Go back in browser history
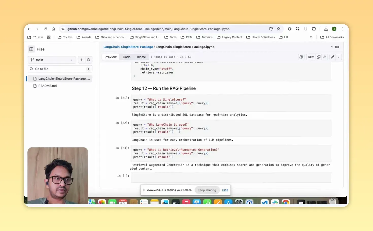The height and width of the screenshot is (231, 373). 29,29
